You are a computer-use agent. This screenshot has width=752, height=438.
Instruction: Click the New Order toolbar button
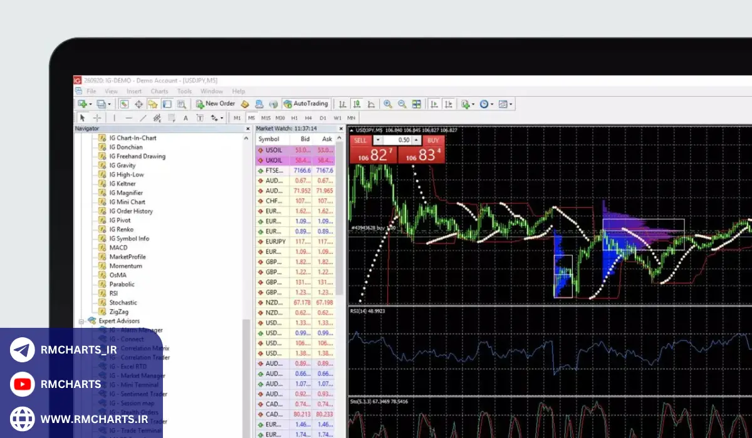coord(216,104)
